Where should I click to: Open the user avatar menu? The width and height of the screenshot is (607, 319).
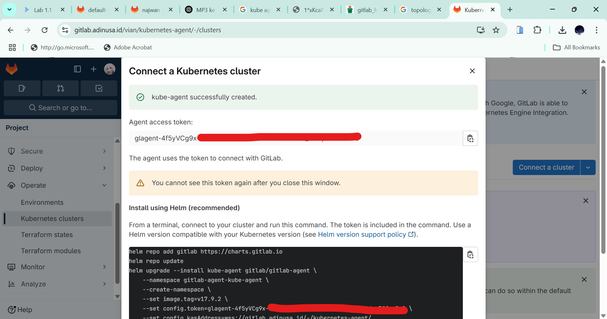[110, 69]
